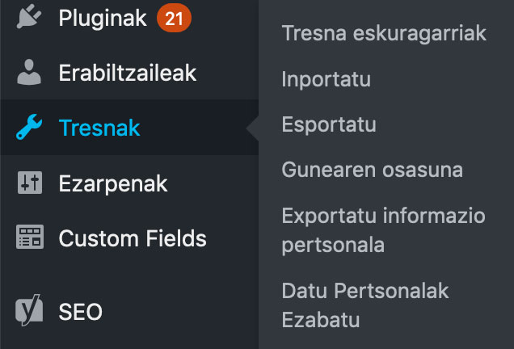Click the Custom Fields grid layout icon

click(x=30, y=237)
